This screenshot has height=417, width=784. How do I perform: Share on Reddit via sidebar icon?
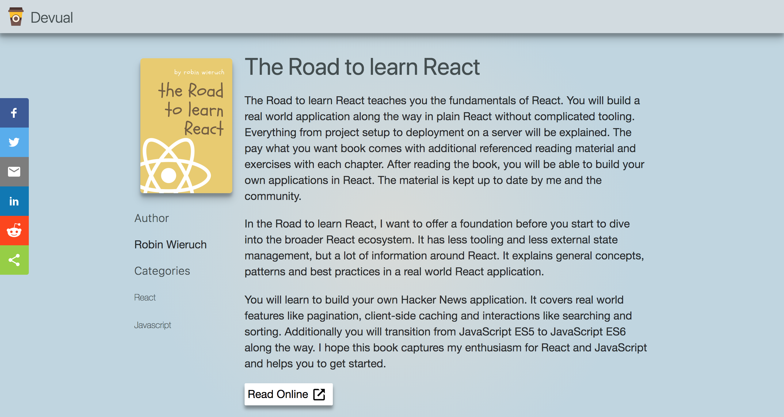(x=14, y=231)
